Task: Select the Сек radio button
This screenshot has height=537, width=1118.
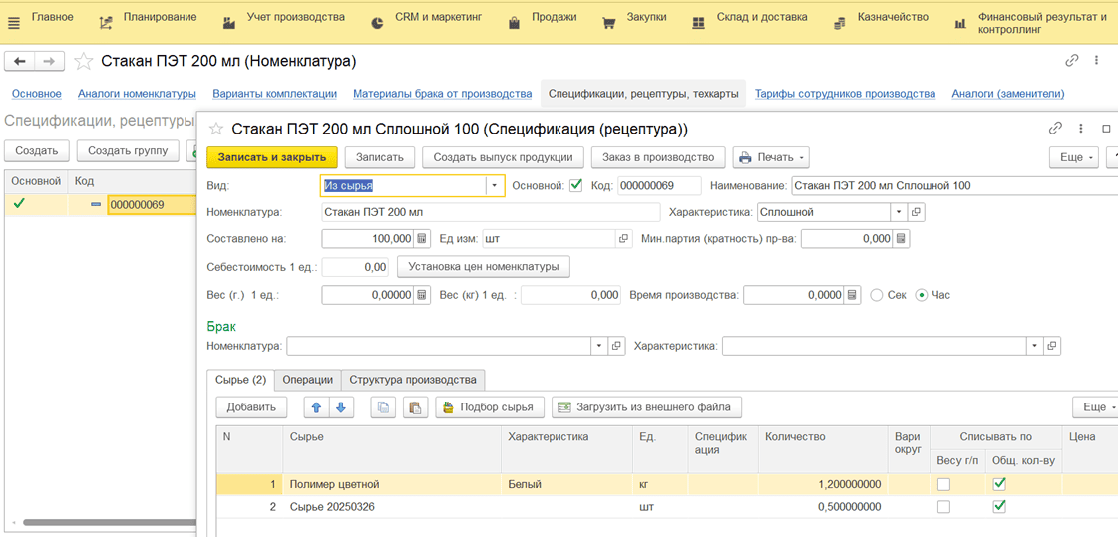Action: (x=877, y=295)
